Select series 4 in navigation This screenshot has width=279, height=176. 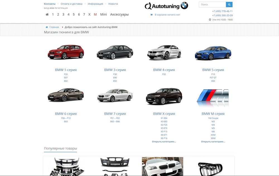pyautogui.click(x=69, y=15)
